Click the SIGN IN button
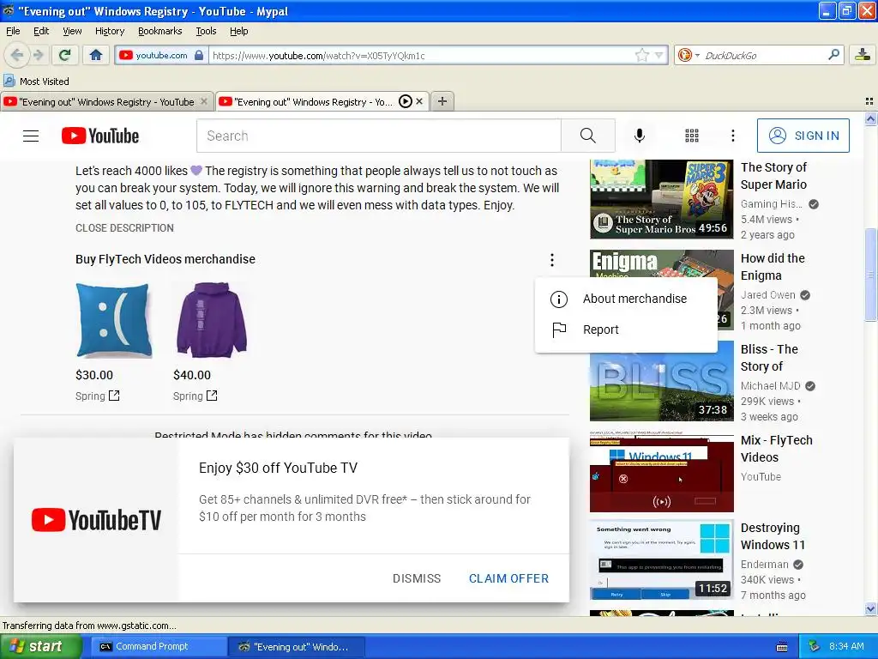This screenshot has width=878, height=659. click(x=803, y=136)
